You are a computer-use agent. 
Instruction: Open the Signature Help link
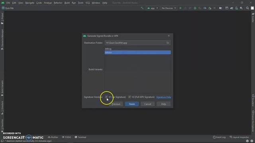tap(164, 97)
